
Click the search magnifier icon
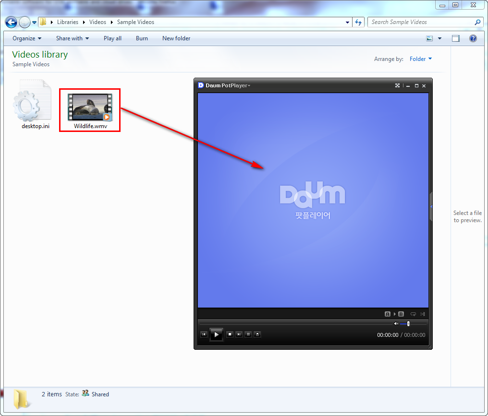pos(477,22)
